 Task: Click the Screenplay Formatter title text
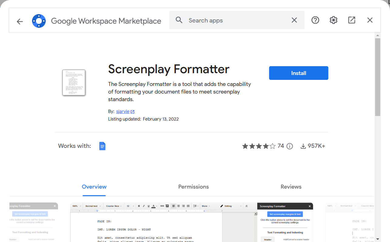[169, 69]
